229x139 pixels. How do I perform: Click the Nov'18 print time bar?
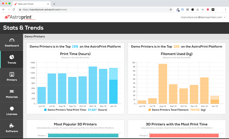(x=93, y=85)
